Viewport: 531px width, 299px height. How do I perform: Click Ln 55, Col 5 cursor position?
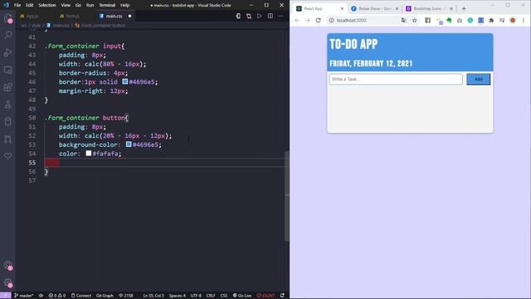tap(153, 296)
